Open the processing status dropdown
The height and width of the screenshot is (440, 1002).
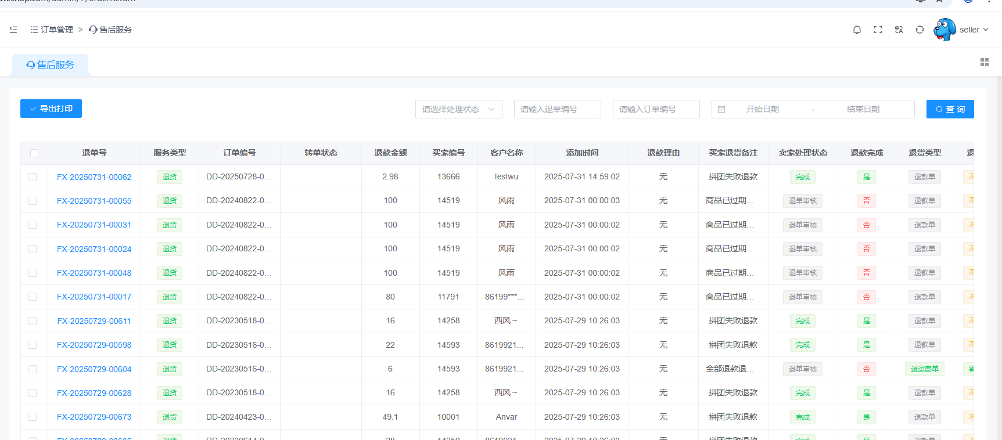tap(458, 109)
